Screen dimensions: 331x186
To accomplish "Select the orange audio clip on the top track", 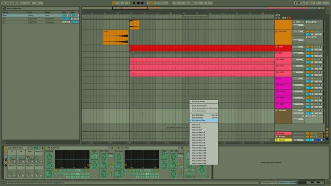I will 134,25.
